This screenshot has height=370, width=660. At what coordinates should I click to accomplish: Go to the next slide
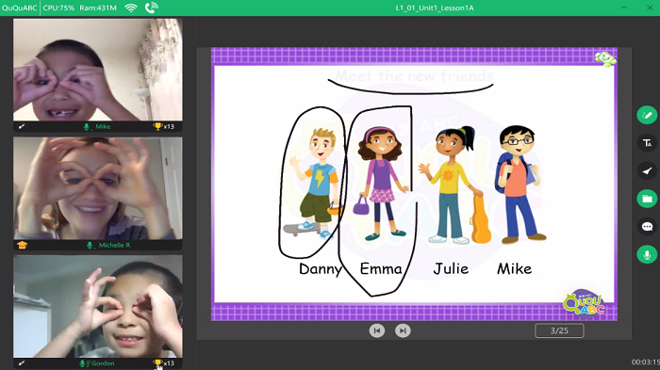[x=403, y=330]
